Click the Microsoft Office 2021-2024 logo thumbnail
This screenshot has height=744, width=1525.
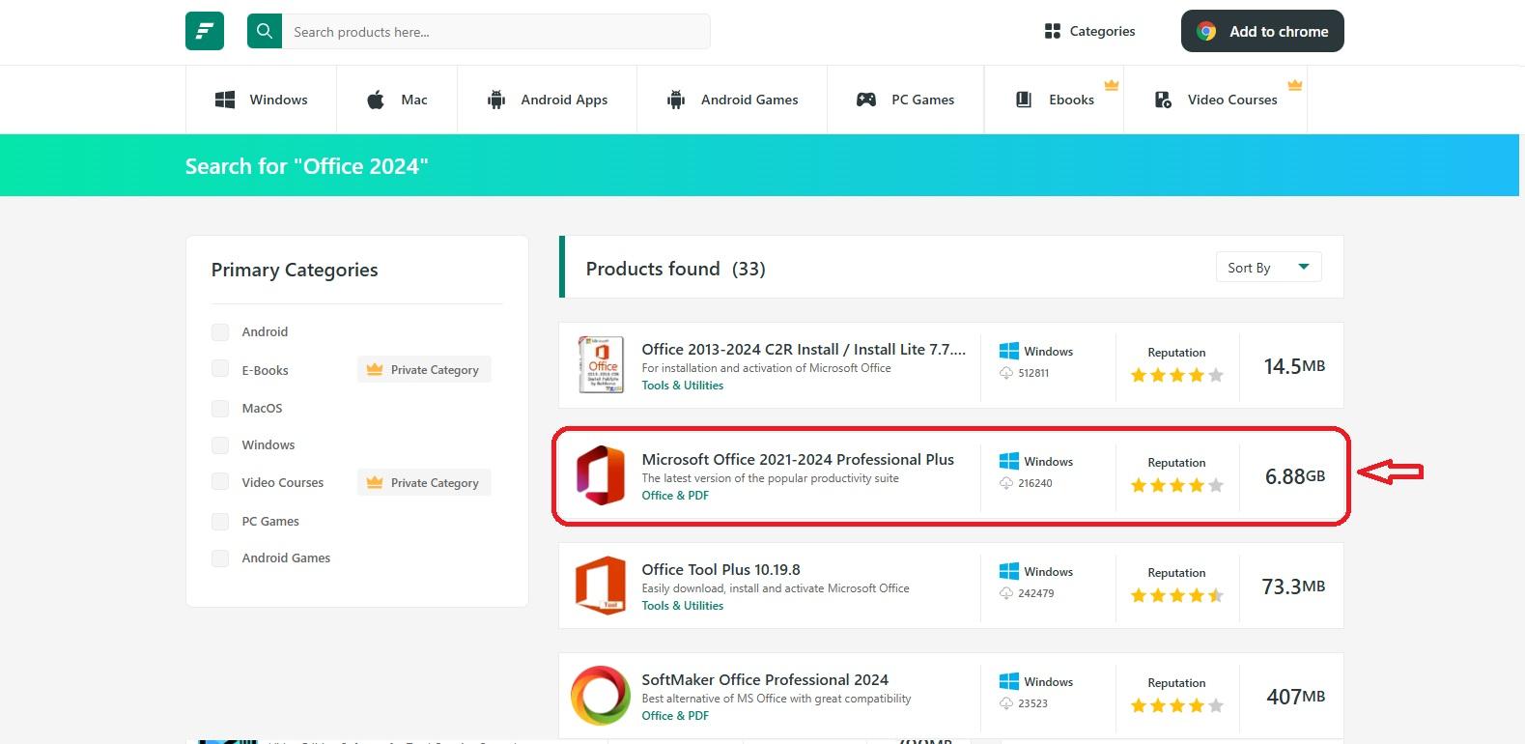pos(601,475)
